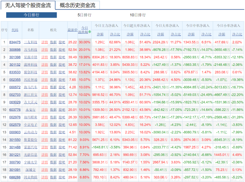Open stock code 002355 link
This screenshot has width=245, height=182.
[x=15, y=80]
